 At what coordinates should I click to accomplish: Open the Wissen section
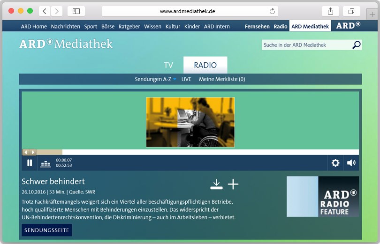pos(152,26)
